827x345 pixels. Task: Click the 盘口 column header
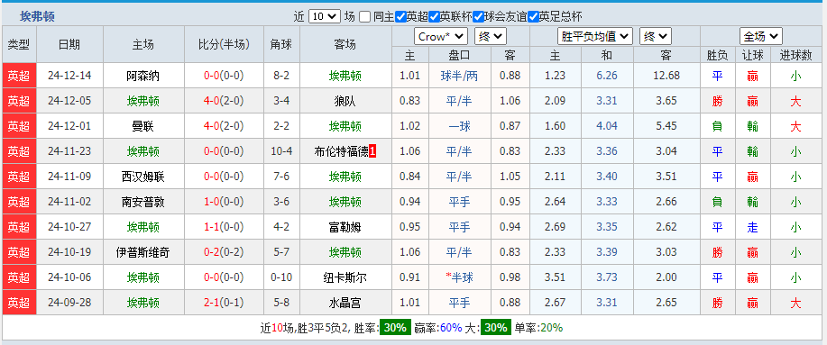click(459, 55)
